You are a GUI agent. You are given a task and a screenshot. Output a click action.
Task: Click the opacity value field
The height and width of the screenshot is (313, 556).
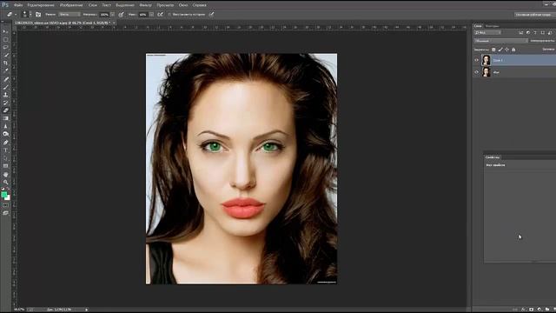point(104,15)
